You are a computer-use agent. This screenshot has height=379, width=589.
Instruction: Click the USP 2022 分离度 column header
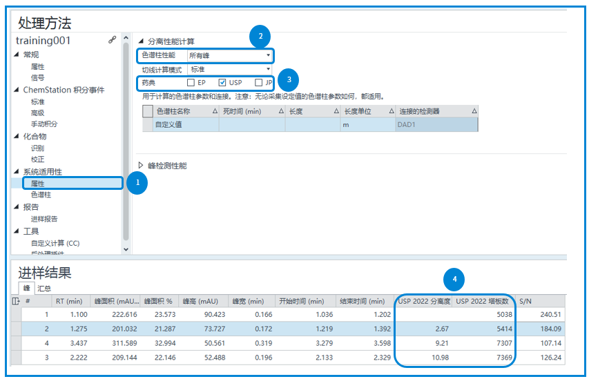coord(423,301)
